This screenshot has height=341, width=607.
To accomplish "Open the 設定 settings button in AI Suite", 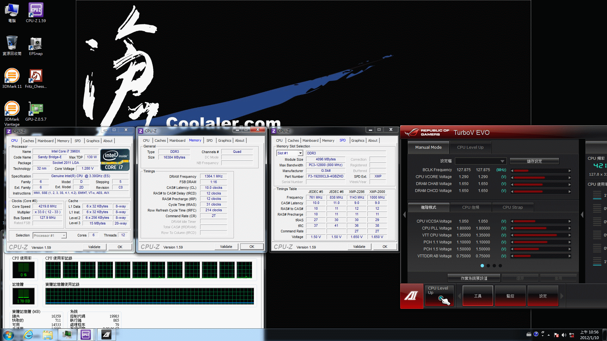I will (x=543, y=296).
